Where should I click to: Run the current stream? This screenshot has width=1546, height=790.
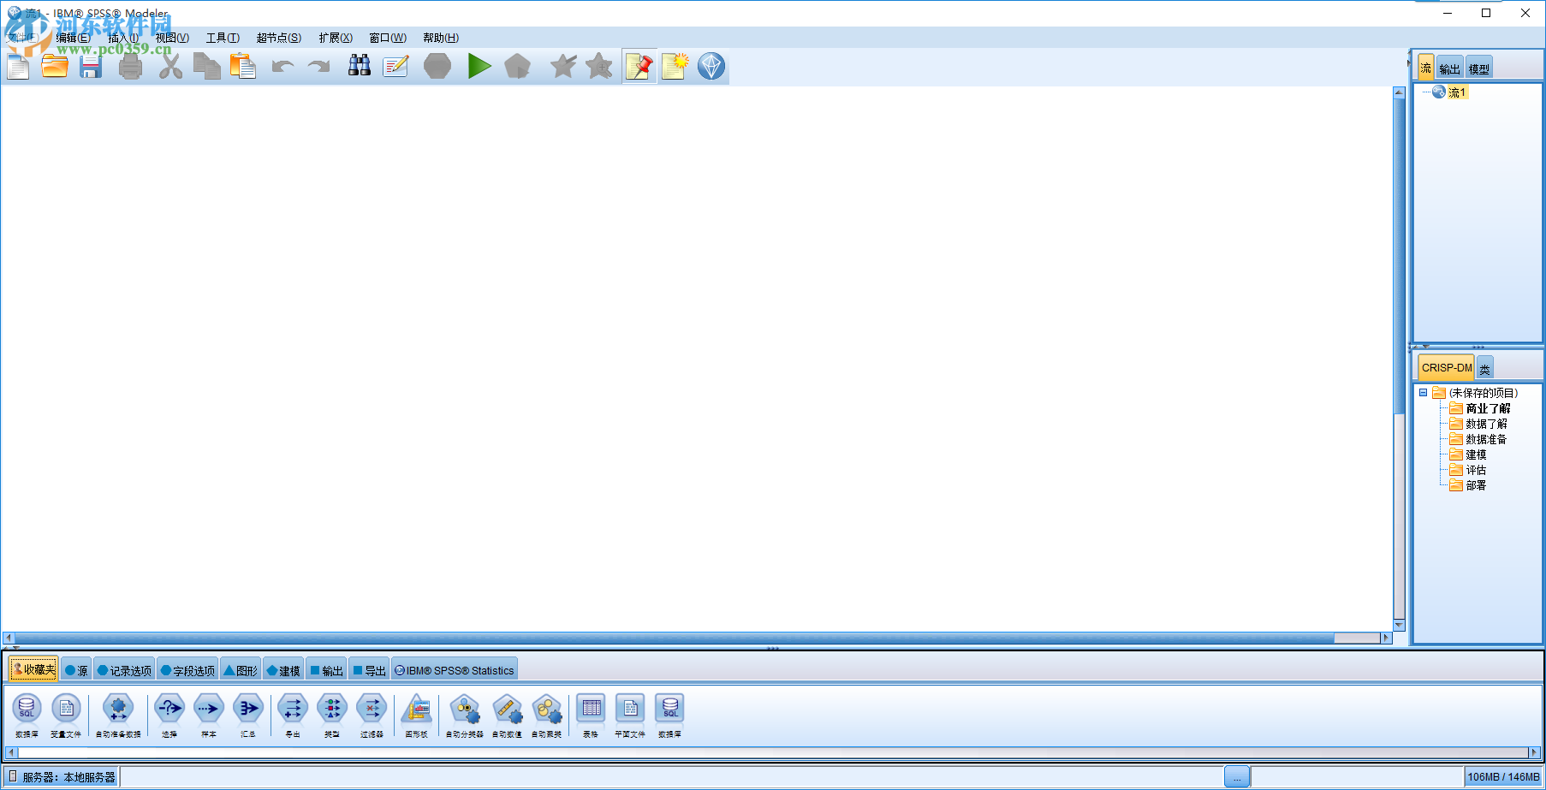coord(479,67)
